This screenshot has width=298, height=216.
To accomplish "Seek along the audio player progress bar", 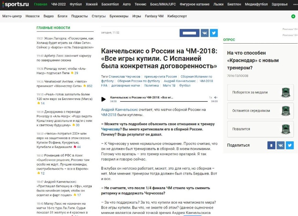I will (159, 101).
